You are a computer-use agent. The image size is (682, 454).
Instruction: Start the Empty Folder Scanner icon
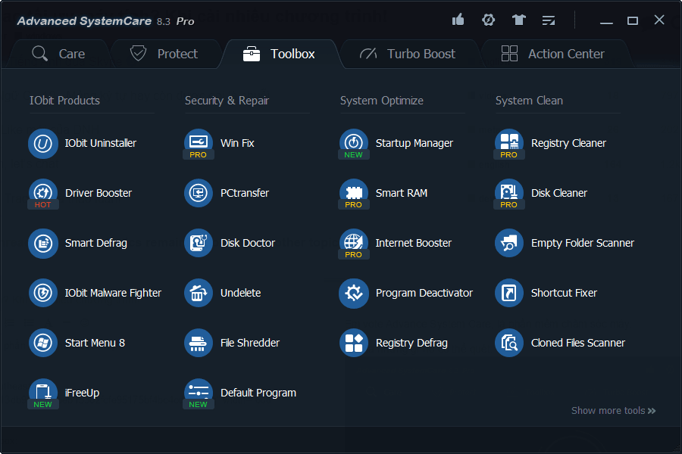pyautogui.click(x=509, y=244)
